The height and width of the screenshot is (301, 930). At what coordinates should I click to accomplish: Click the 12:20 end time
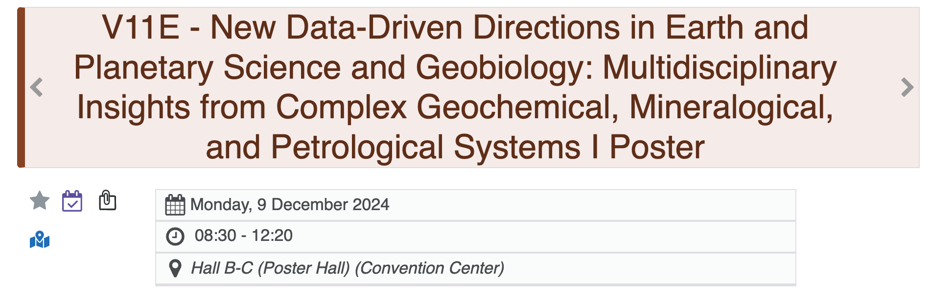[272, 236]
